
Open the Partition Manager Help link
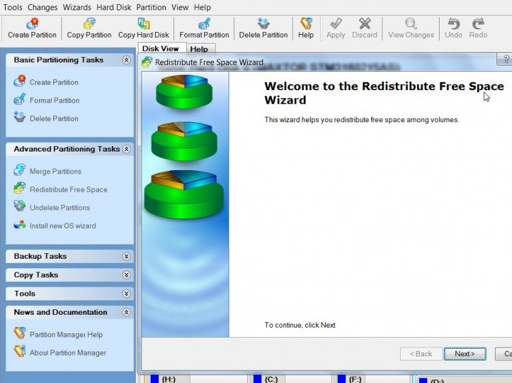point(66,335)
